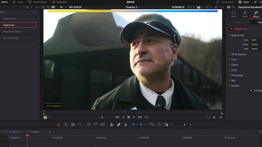The image size is (262, 147).
Task: Open the audio Mixer panel
Action: (x=244, y=2)
